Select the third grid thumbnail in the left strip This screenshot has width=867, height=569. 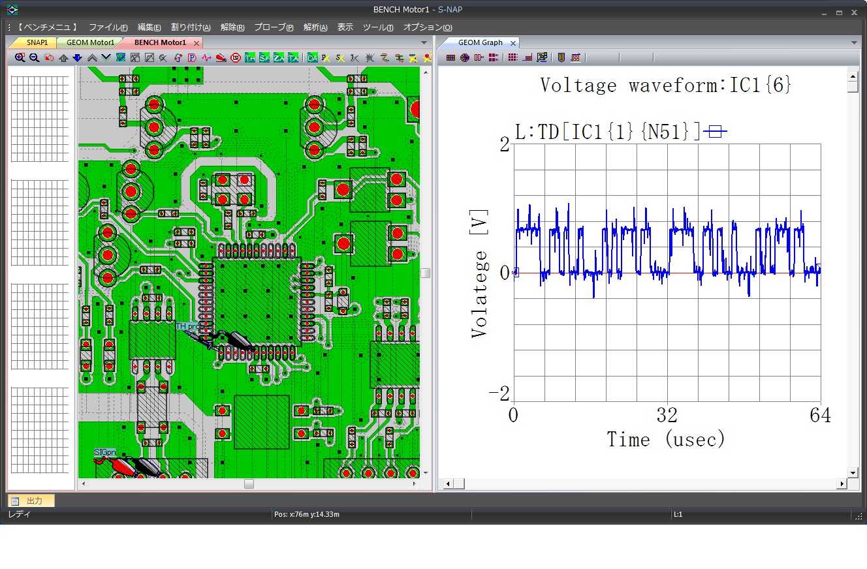40,327
